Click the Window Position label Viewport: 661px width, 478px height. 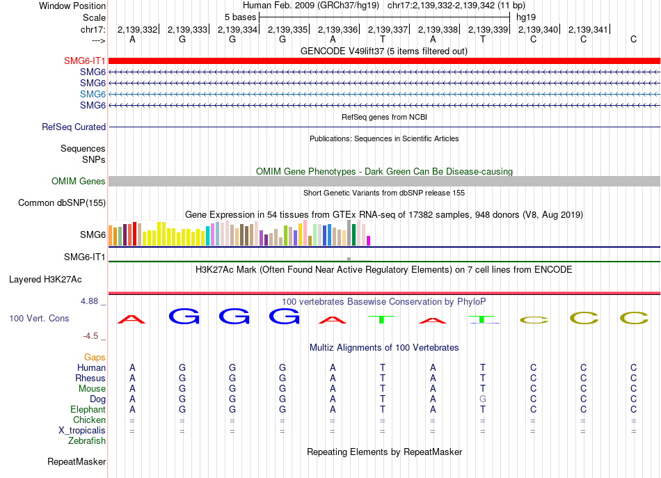click(72, 6)
